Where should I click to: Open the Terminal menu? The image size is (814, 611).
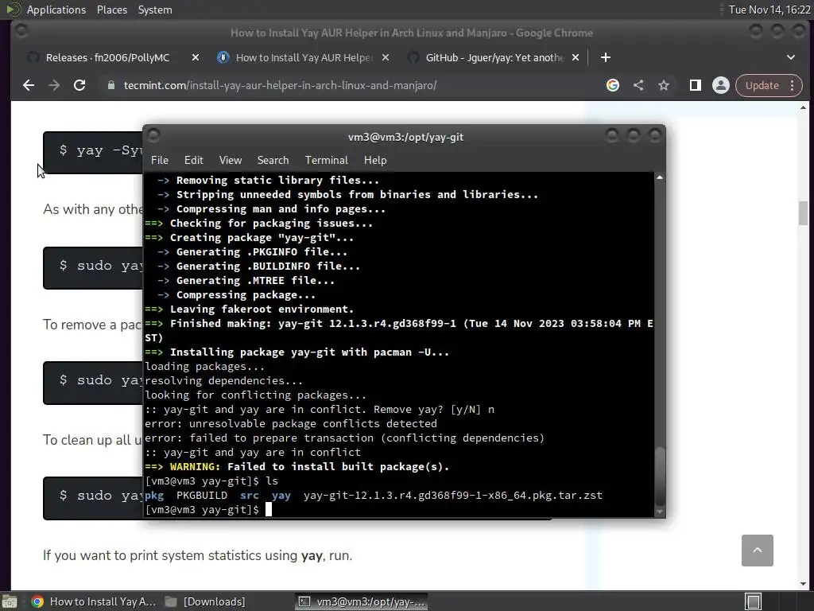click(327, 160)
